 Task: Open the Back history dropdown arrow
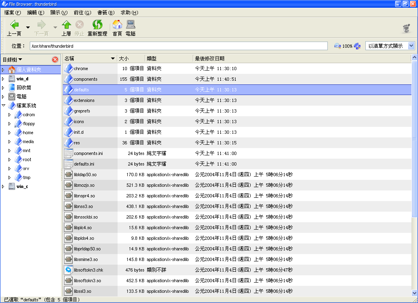[x=28, y=28]
